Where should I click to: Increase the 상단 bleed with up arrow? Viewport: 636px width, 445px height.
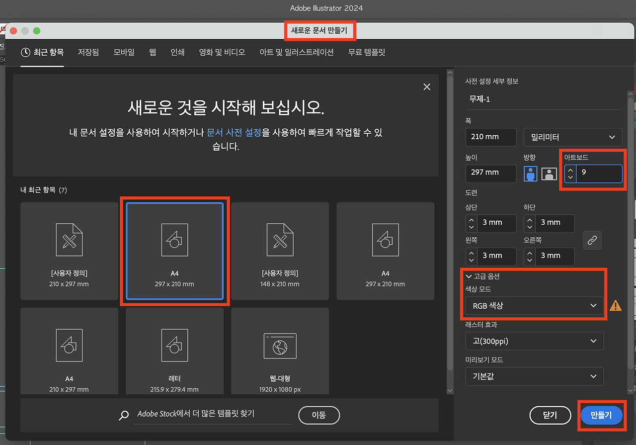472,219
